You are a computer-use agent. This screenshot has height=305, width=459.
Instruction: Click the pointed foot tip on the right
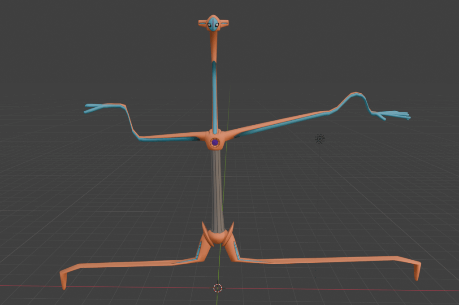(x=417, y=272)
